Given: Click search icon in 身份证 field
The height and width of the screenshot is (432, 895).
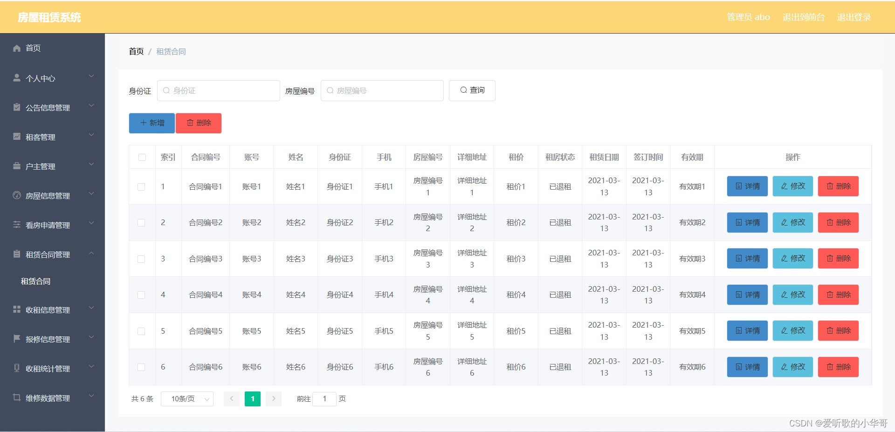Looking at the screenshot, I should (166, 90).
